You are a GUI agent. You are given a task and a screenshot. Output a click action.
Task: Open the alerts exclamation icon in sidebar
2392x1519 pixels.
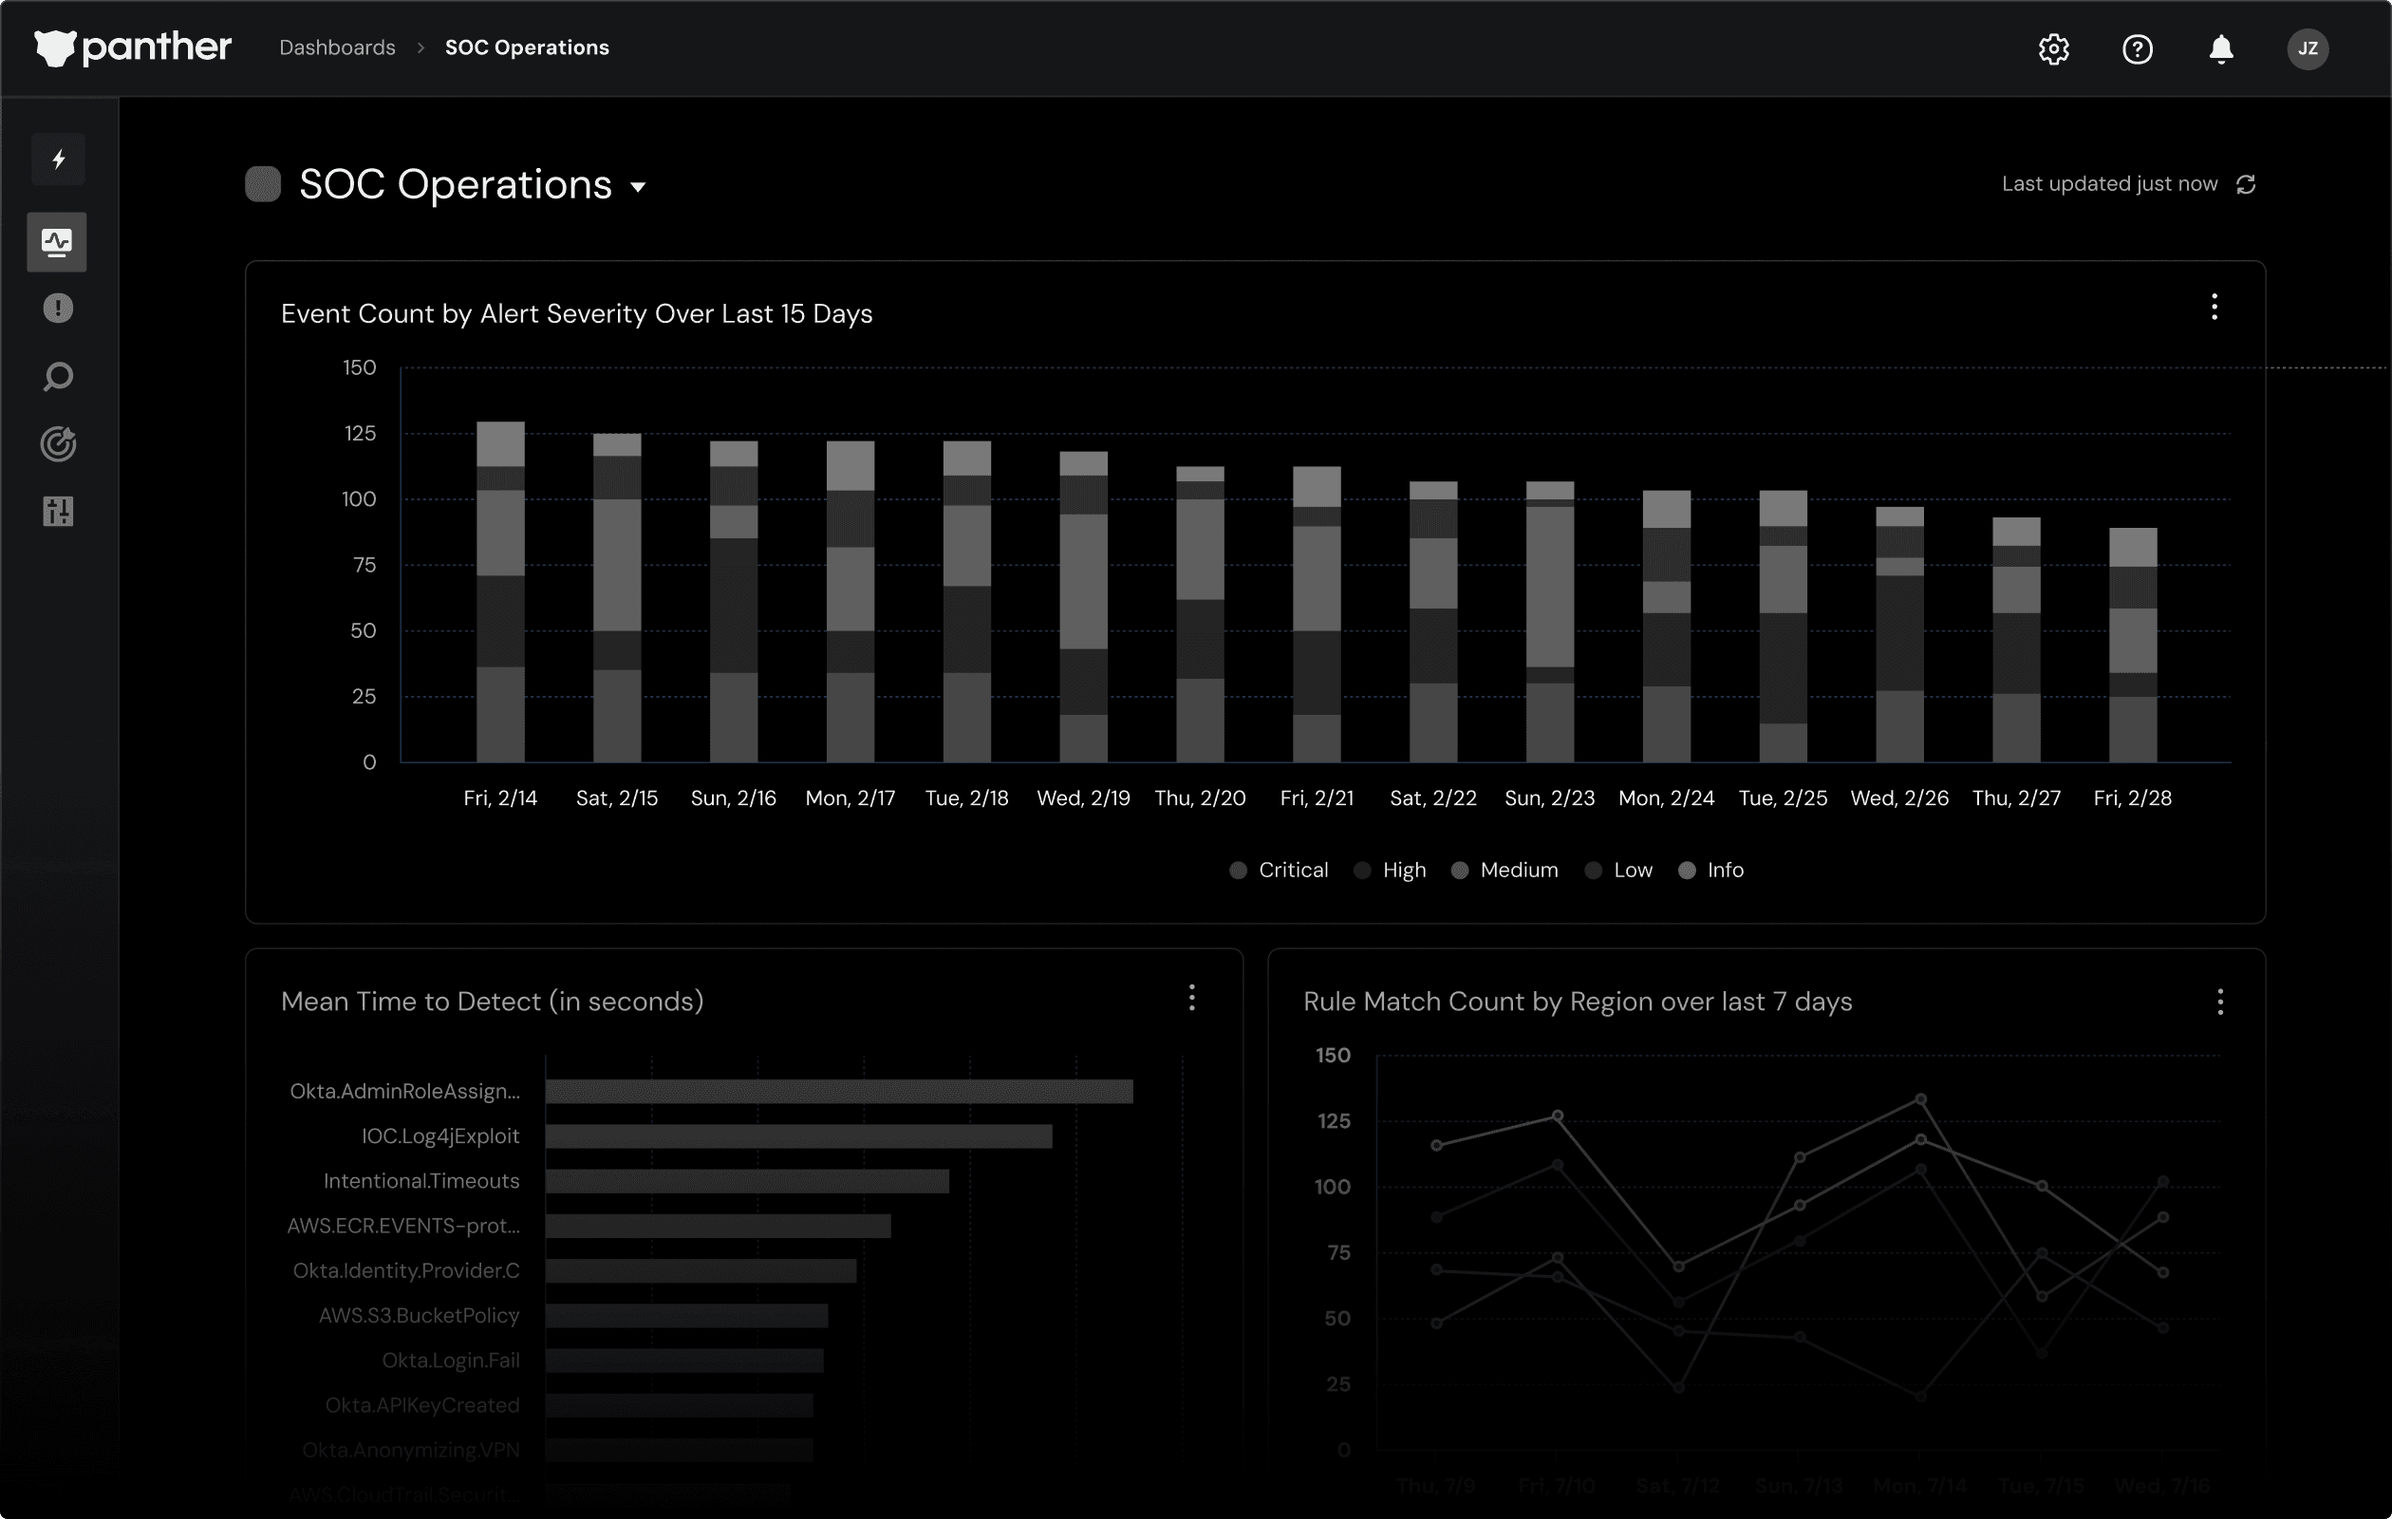pyautogui.click(x=58, y=309)
